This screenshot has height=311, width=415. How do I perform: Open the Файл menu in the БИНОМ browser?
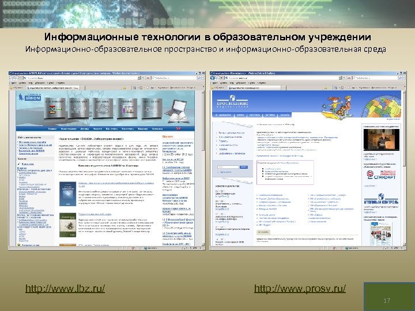pos(13,83)
